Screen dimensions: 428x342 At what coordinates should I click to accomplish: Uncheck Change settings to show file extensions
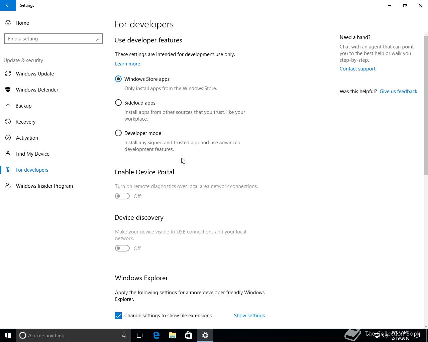pyautogui.click(x=118, y=316)
